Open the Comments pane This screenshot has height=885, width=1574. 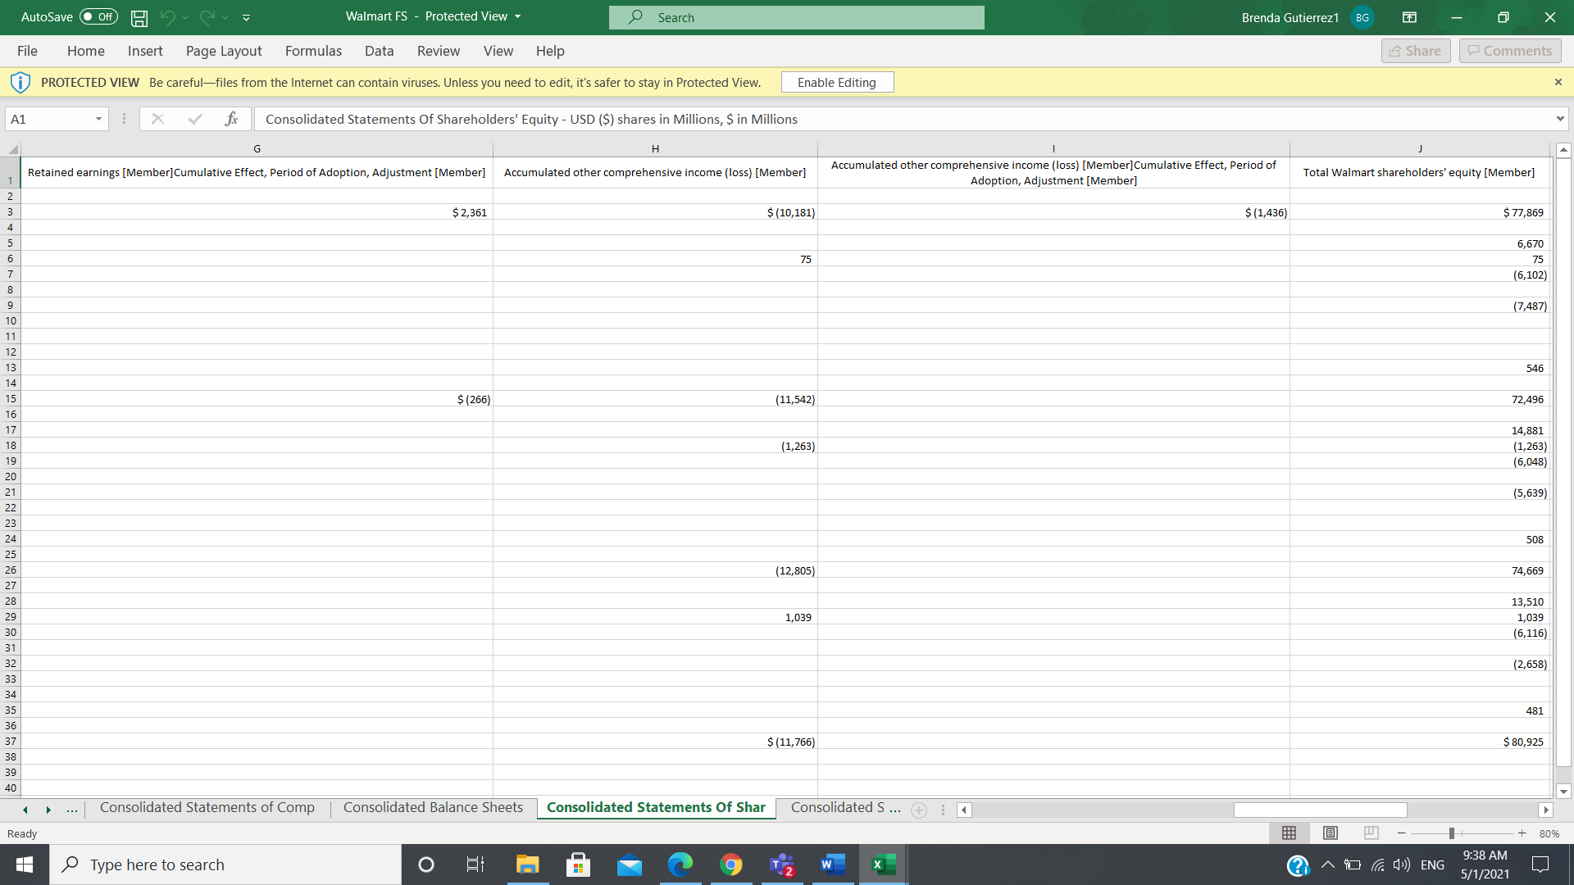(1509, 50)
